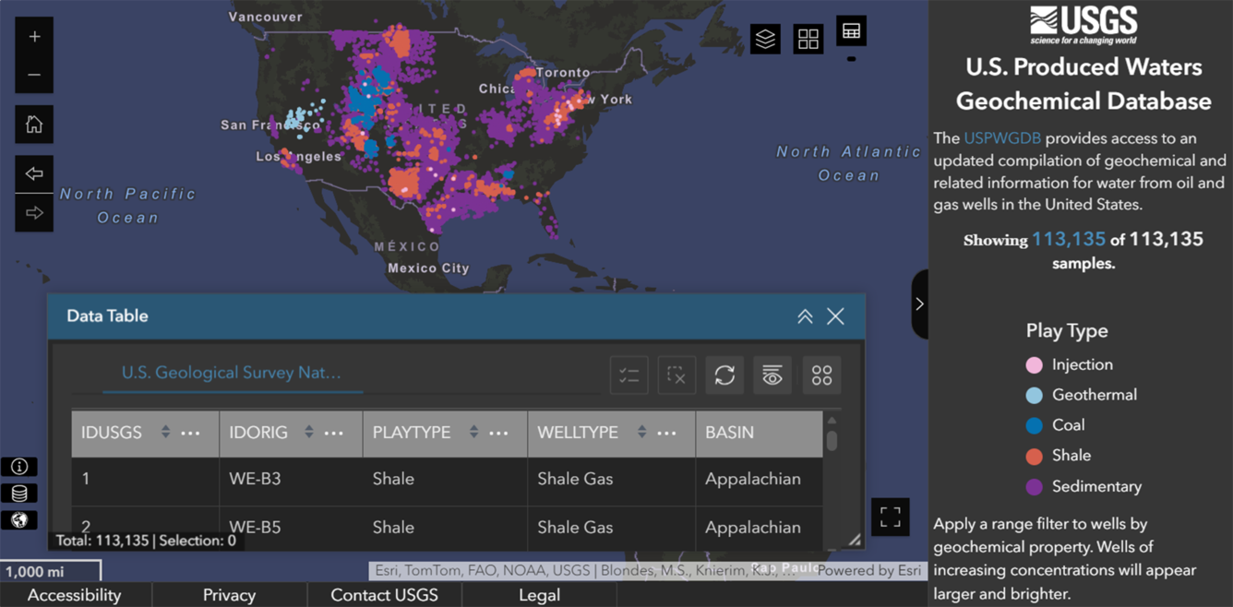Open the Contact USGS page
The width and height of the screenshot is (1233, 607).
[384, 595]
